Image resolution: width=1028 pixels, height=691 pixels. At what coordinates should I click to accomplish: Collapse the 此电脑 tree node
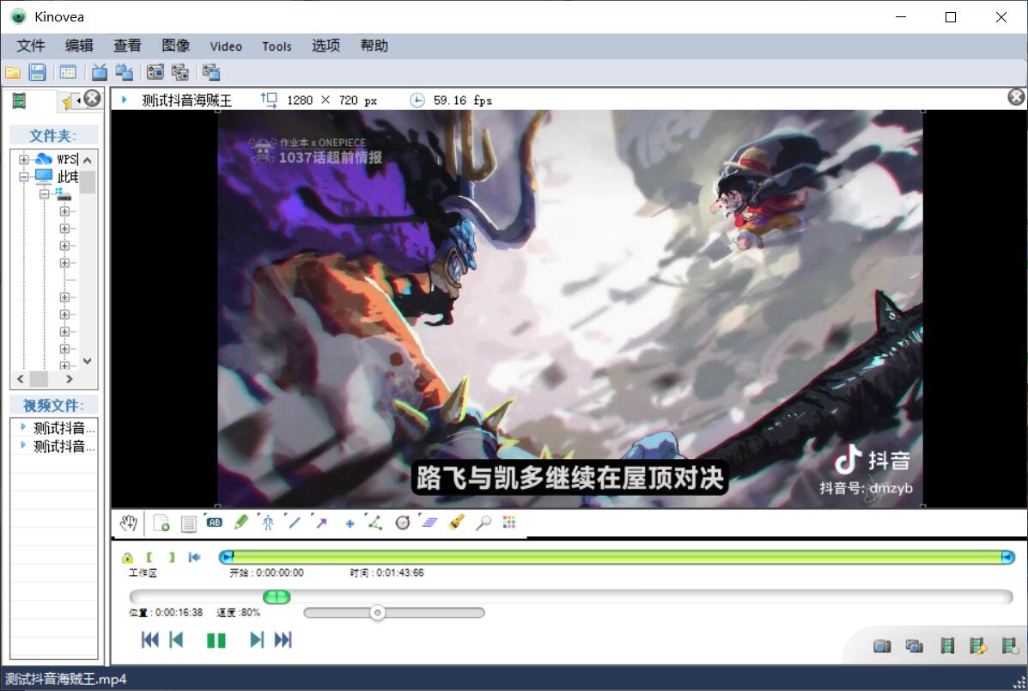pyautogui.click(x=23, y=177)
